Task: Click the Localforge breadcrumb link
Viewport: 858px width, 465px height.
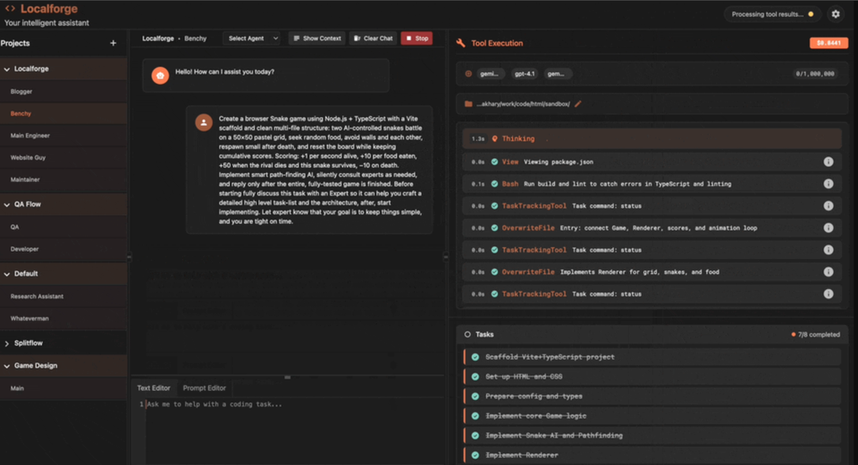Action: click(x=157, y=38)
